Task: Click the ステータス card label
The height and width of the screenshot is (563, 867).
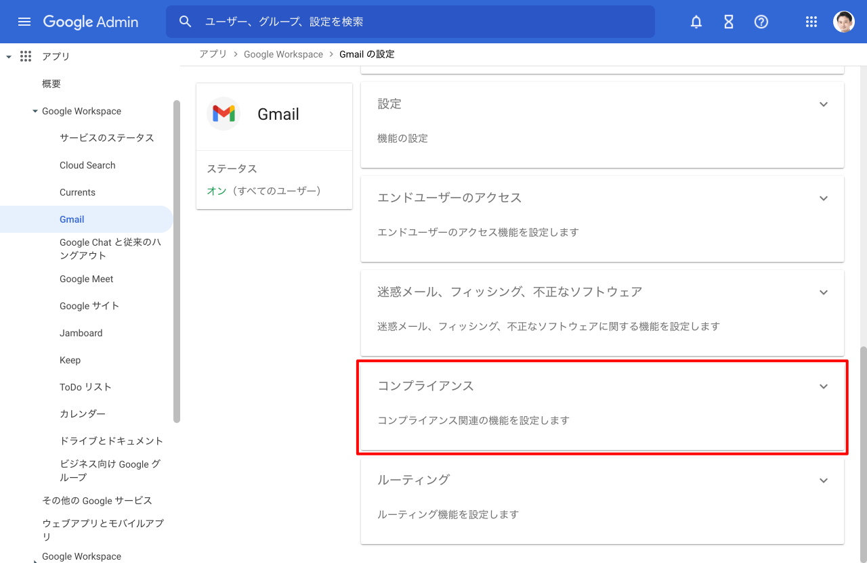Action: pyautogui.click(x=232, y=168)
